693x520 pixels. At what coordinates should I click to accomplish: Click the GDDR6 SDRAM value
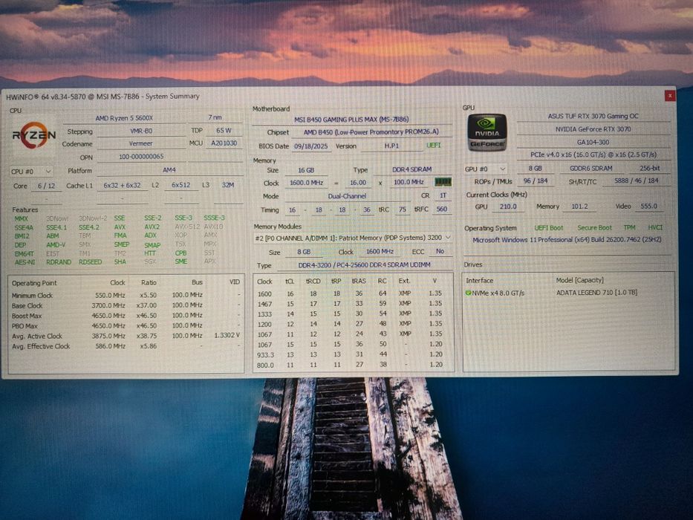pos(591,169)
